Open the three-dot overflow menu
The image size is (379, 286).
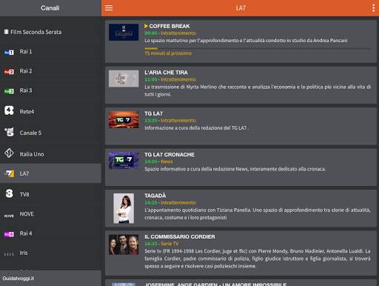tap(373, 8)
